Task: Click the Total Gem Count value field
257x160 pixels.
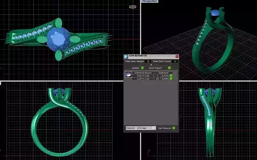Action: point(175,62)
